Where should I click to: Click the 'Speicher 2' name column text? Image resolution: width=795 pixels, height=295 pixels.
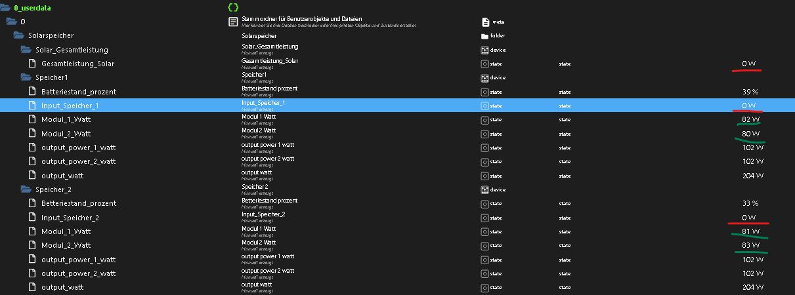255,187
